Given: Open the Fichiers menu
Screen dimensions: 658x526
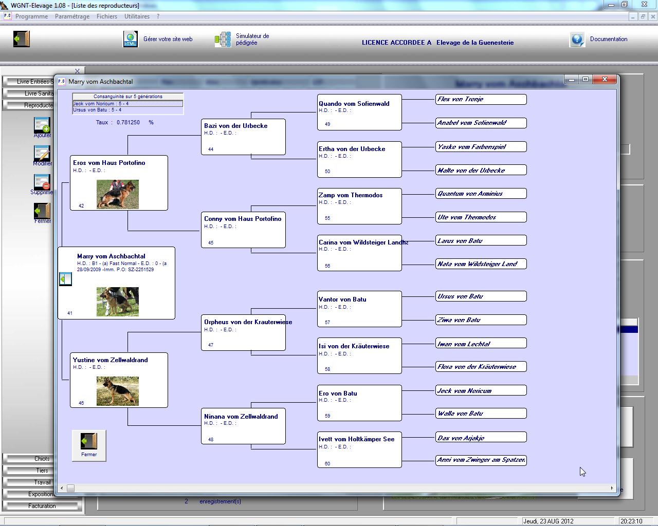Looking at the screenshot, I should [106, 16].
